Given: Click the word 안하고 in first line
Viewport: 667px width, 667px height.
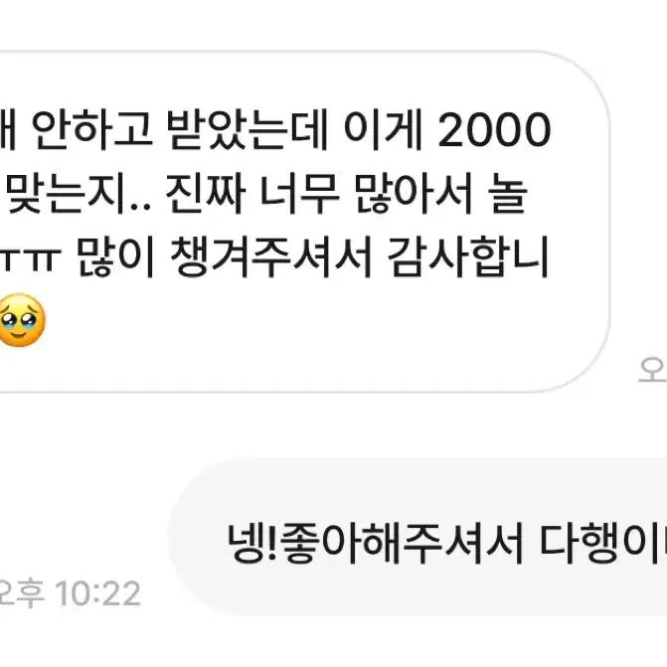Looking at the screenshot, I should tap(91, 129).
